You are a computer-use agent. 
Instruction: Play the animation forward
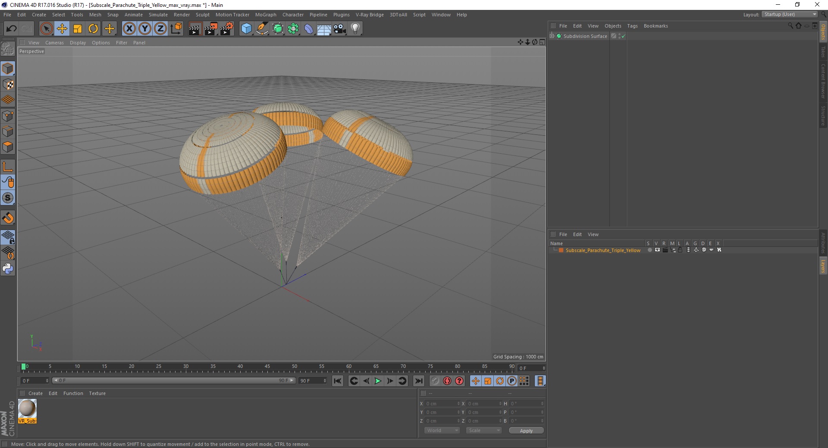(x=378, y=381)
